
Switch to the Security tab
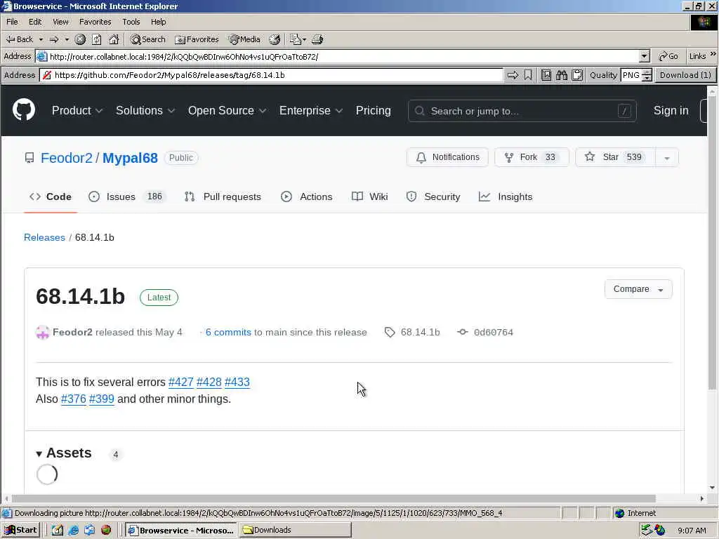pyautogui.click(x=433, y=197)
